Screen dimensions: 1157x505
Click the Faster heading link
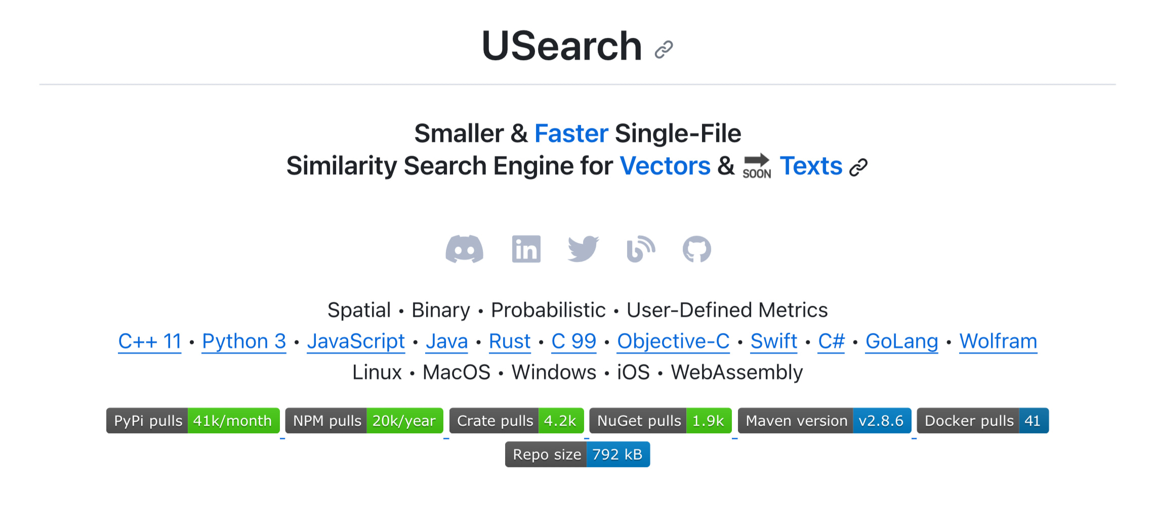tap(571, 134)
